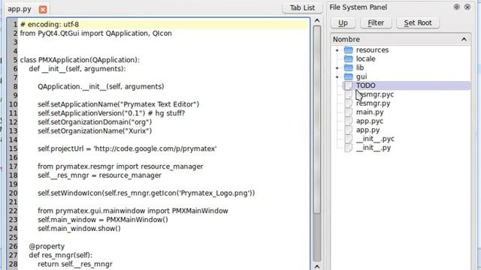Click the PyQt4.QtGui import line
Image resolution: width=481 pixels, height=270 pixels.
tap(95, 33)
